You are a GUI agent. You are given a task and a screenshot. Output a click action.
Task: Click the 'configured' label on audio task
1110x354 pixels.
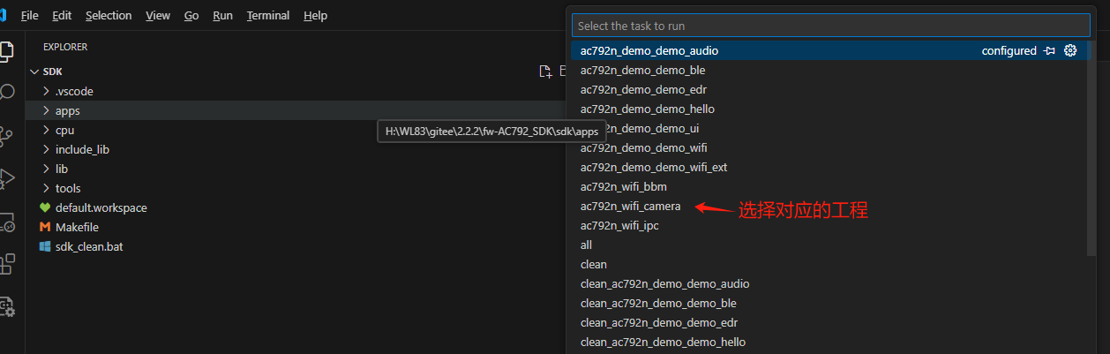point(1009,50)
